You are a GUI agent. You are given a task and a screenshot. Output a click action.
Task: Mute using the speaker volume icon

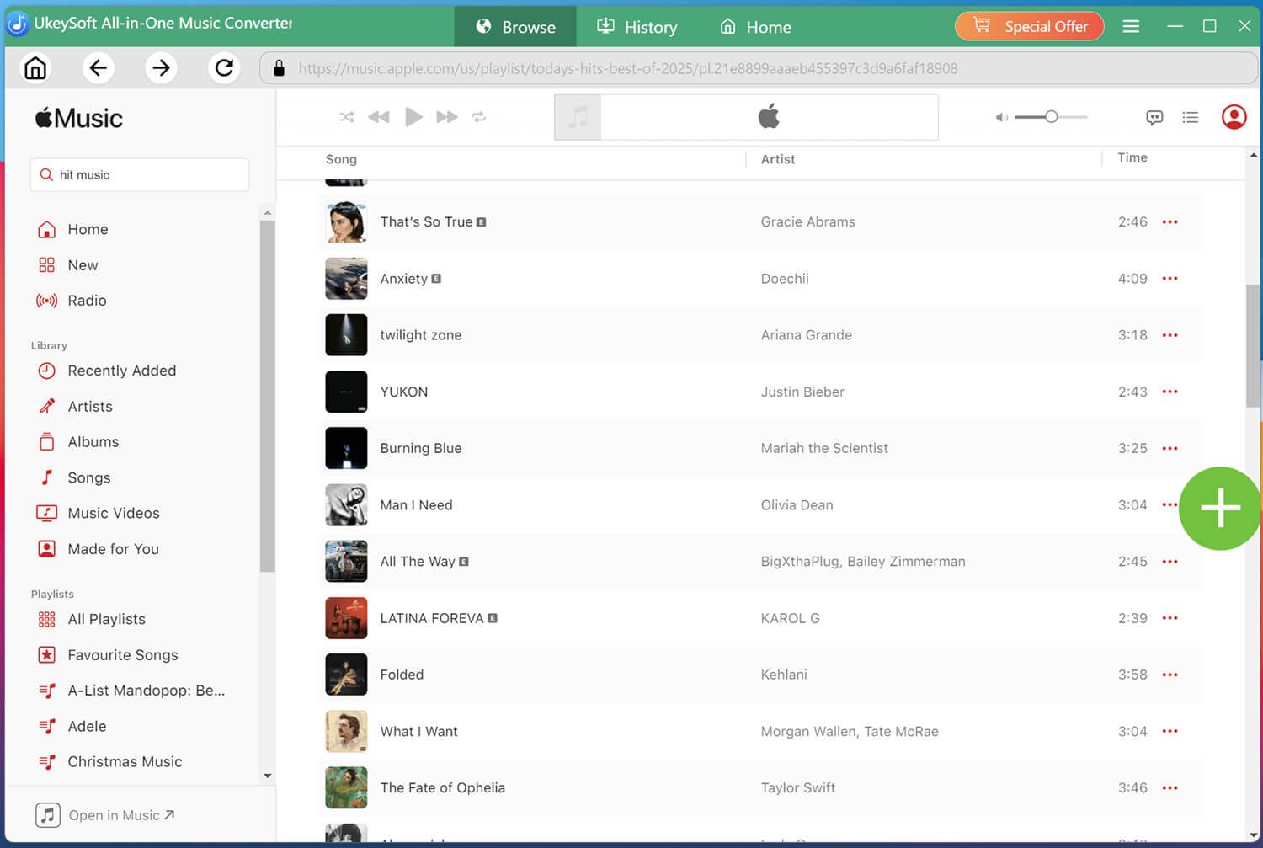1001,117
